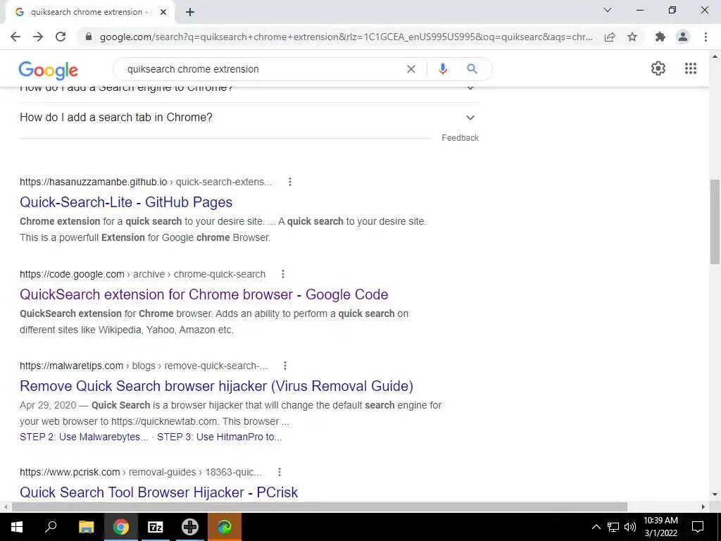Go back to the previous page

tap(15, 37)
